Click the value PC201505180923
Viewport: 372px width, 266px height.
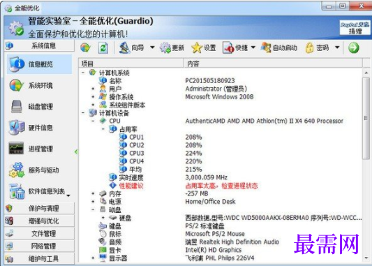210,81
